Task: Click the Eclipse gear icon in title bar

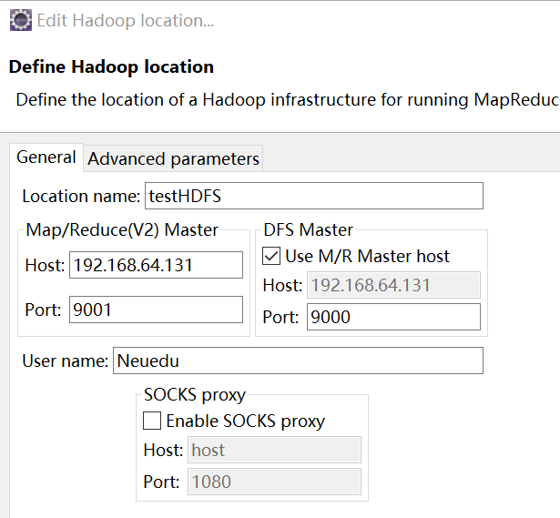Action: click(x=19, y=19)
